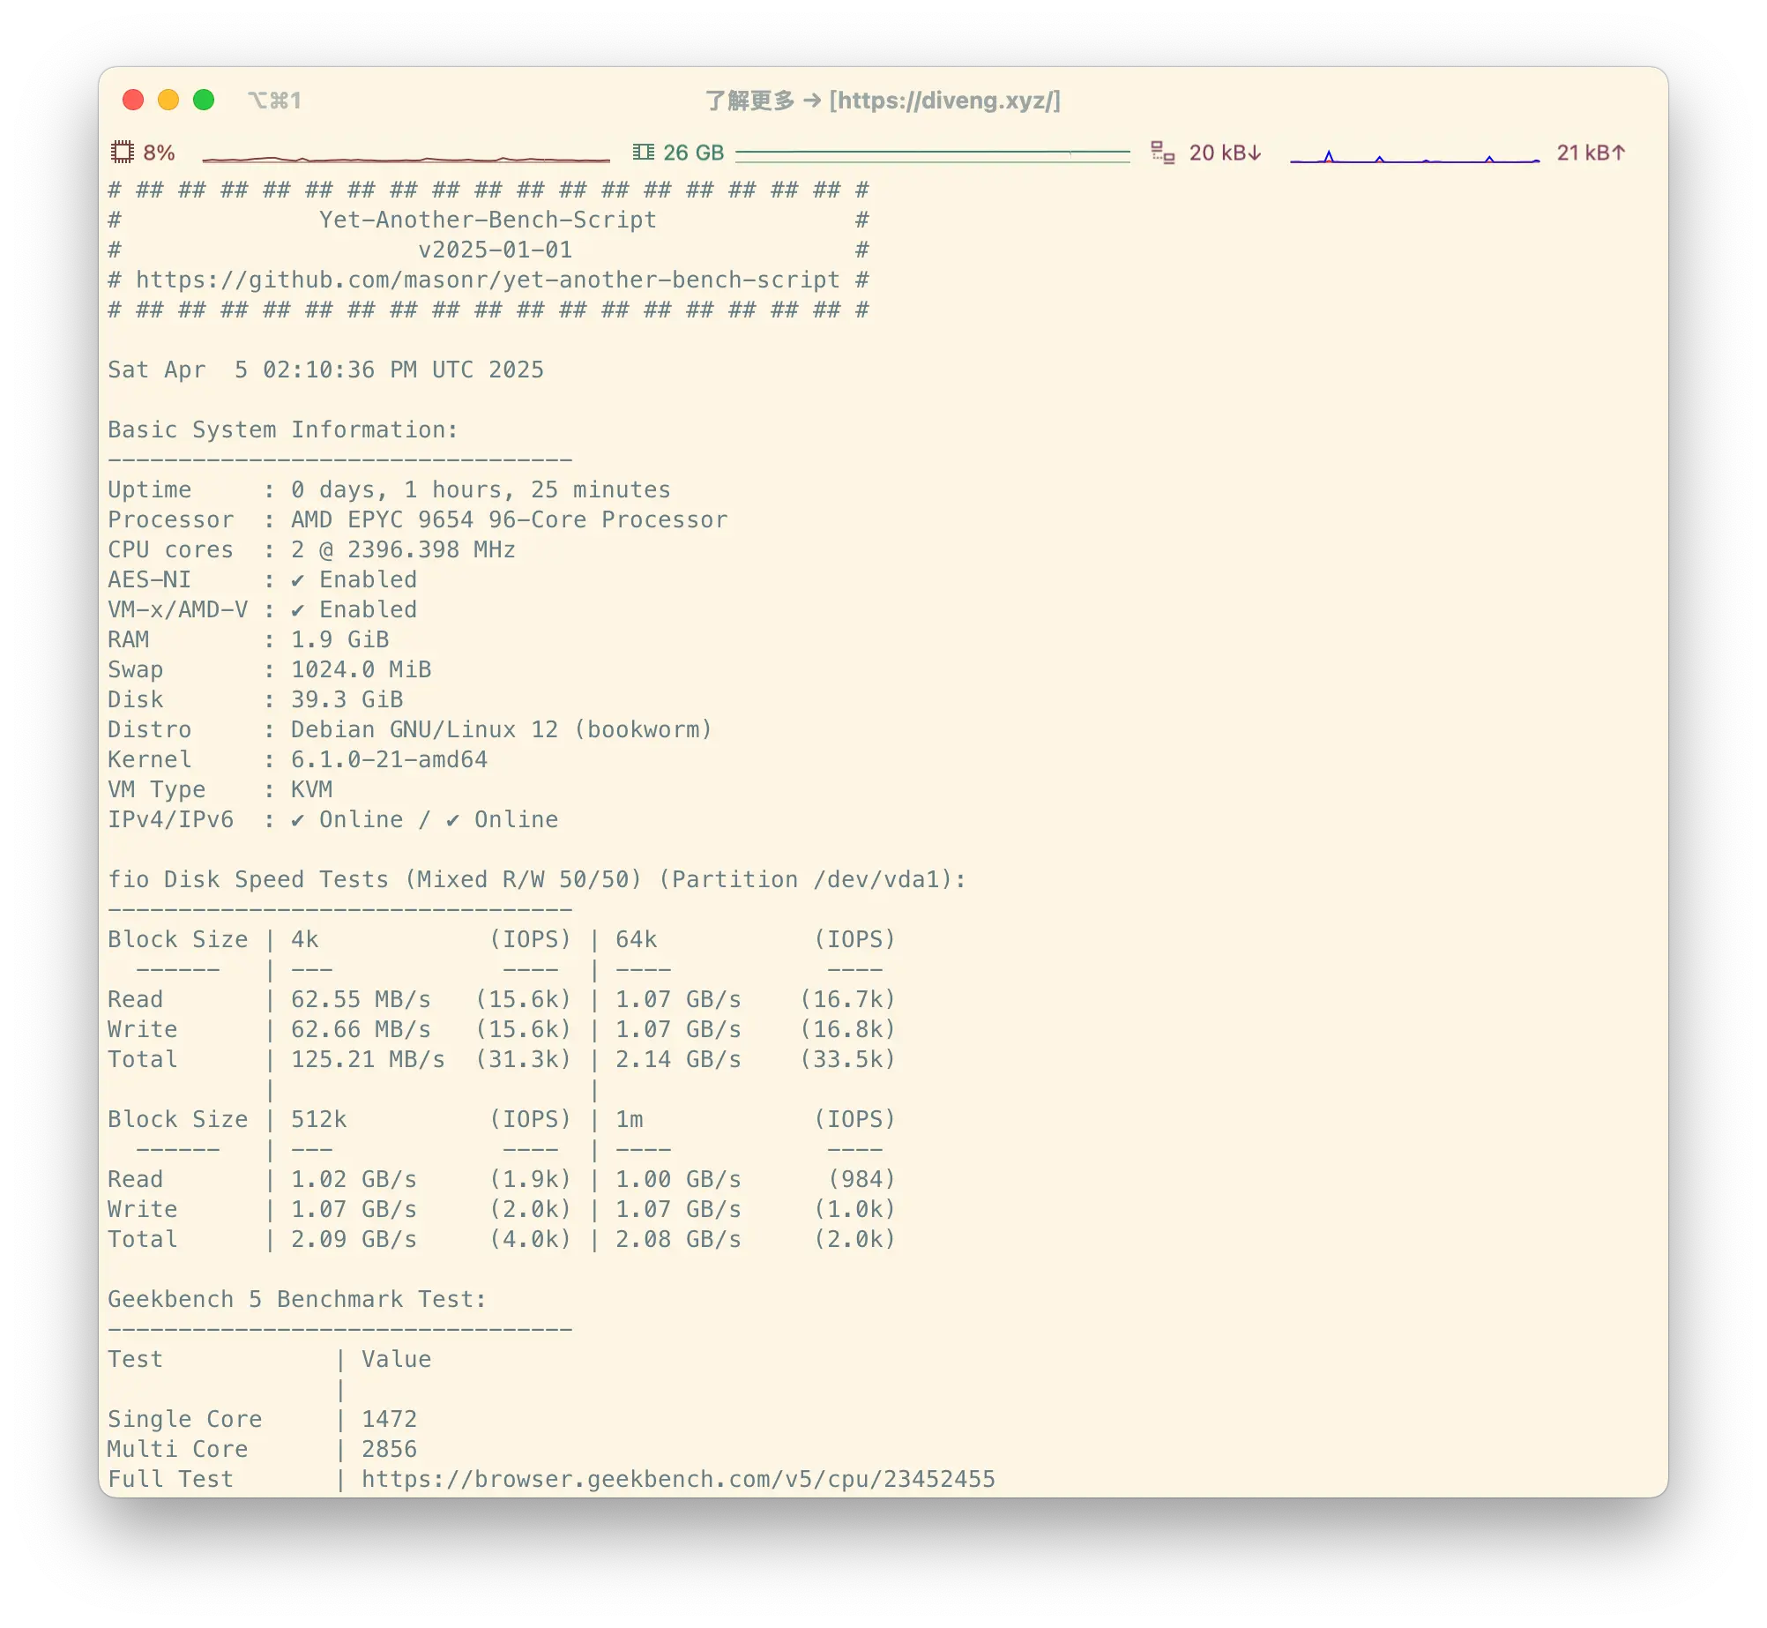Click the 512k block size header
This screenshot has width=1767, height=1628.
point(318,1119)
